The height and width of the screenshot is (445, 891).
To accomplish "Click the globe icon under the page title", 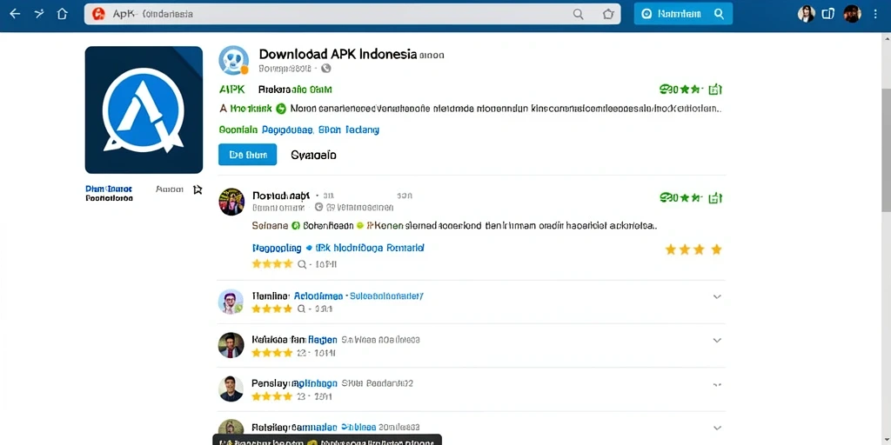I will pos(325,69).
